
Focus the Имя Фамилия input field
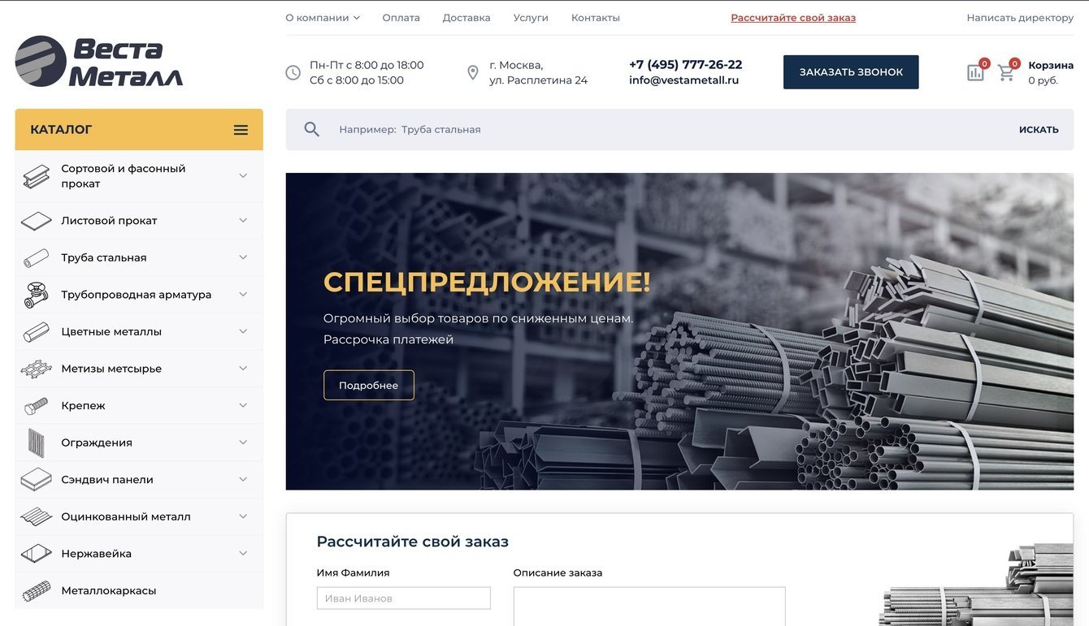pos(404,598)
